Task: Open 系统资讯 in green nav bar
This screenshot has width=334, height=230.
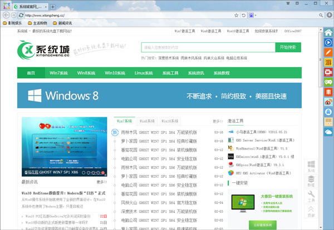Action: (x=196, y=73)
